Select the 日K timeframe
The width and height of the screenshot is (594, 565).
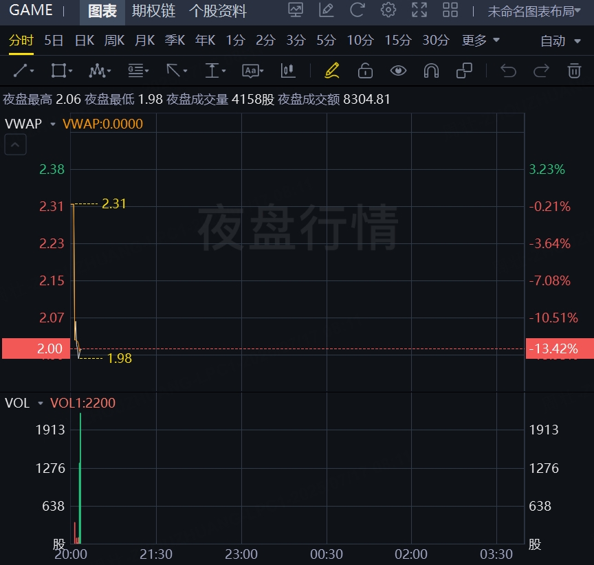coord(84,41)
